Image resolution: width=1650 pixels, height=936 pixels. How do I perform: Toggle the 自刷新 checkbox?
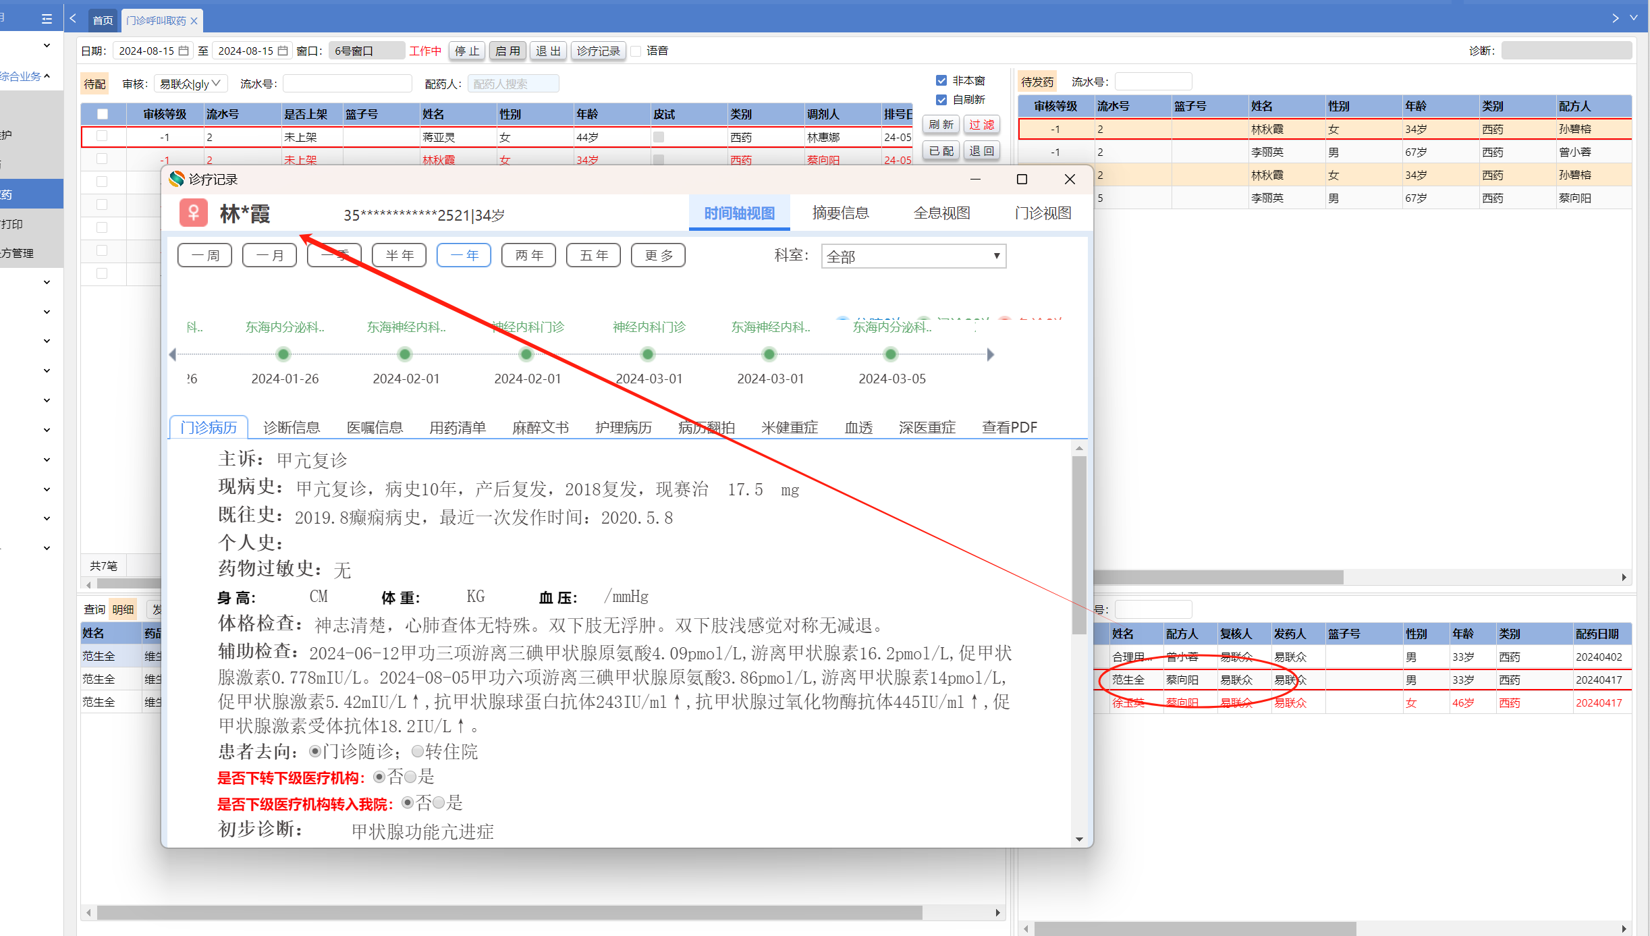click(x=941, y=100)
